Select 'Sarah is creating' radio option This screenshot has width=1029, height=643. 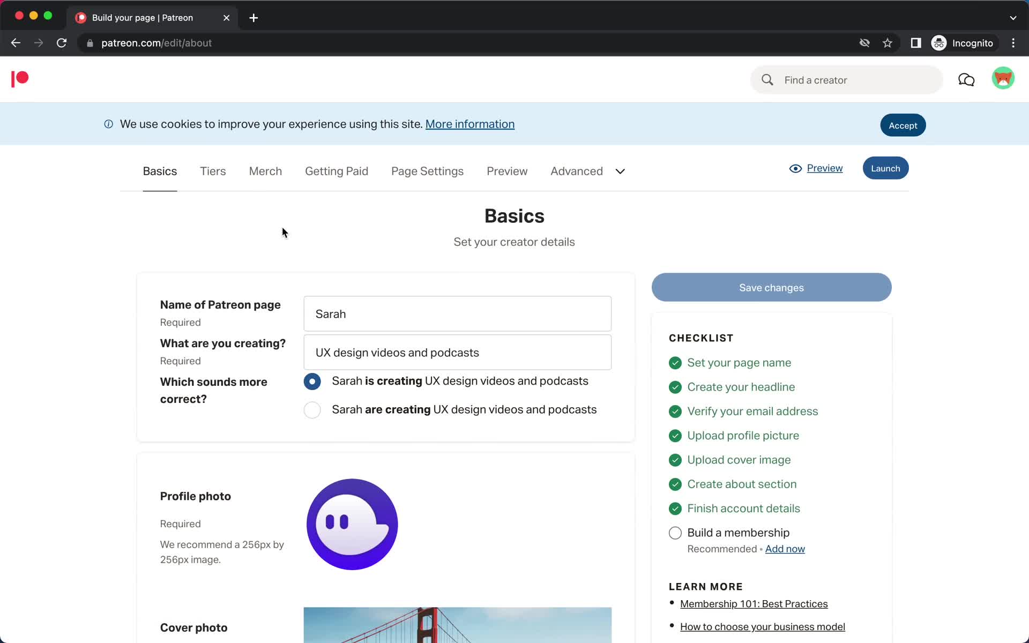click(x=312, y=382)
